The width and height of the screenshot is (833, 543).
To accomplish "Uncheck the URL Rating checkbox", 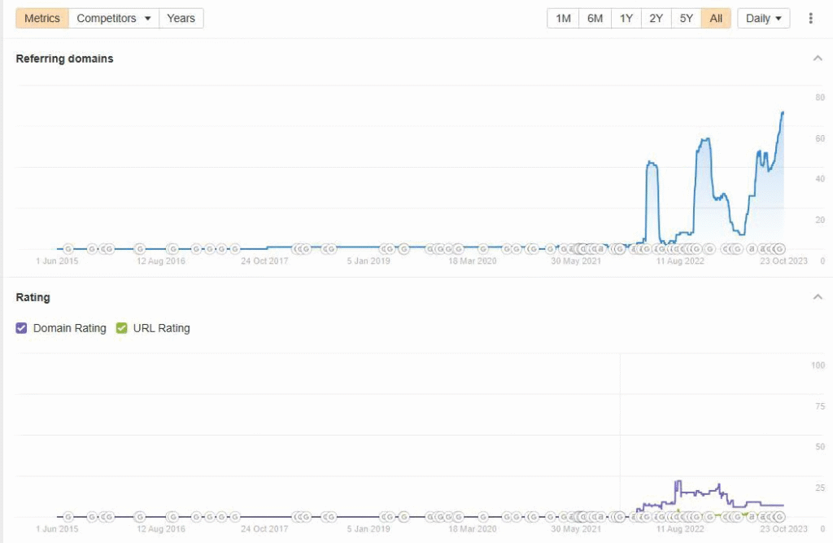I will click(122, 328).
